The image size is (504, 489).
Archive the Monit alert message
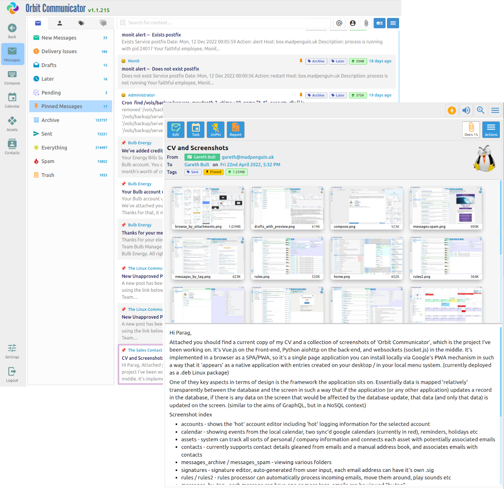click(316, 61)
